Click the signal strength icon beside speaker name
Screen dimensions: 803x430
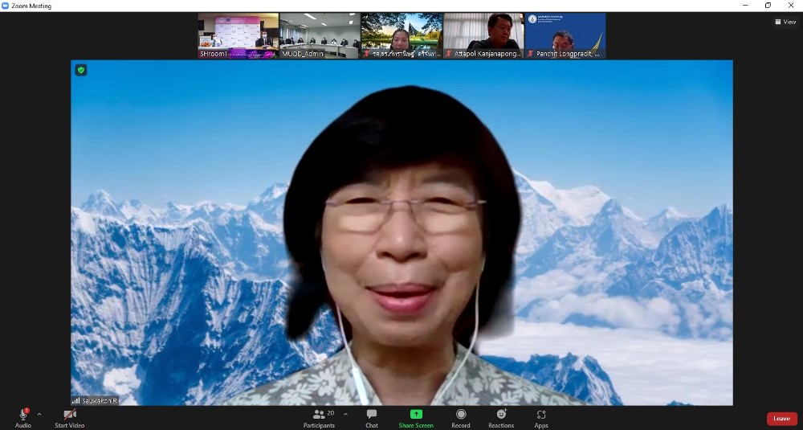pyautogui.click(x=76, y=400)
